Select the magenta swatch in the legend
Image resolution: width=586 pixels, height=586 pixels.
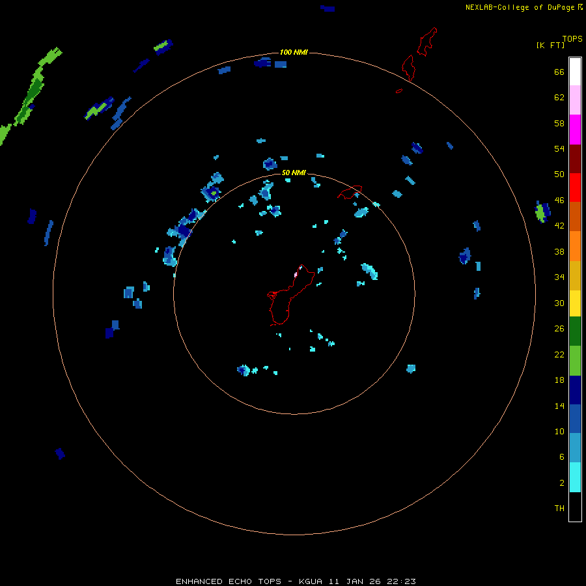tap(575, 130)
